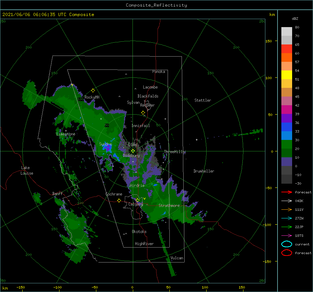Click the Sundre label

tap(106, 144)
